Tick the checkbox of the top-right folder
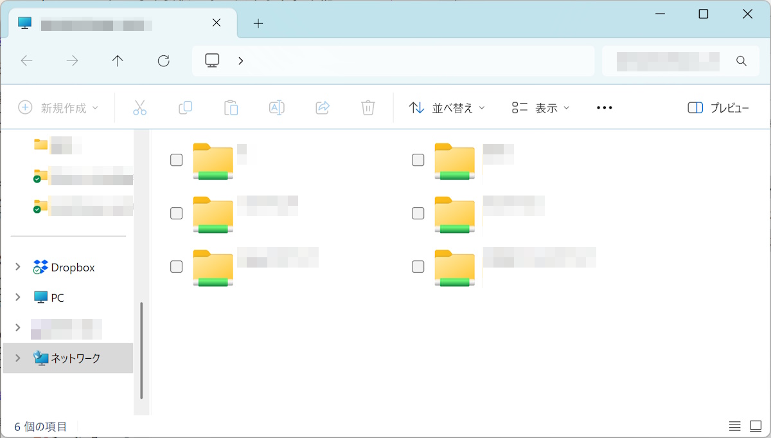This screenshot has height=438, width=771. [x=418, y=160]
